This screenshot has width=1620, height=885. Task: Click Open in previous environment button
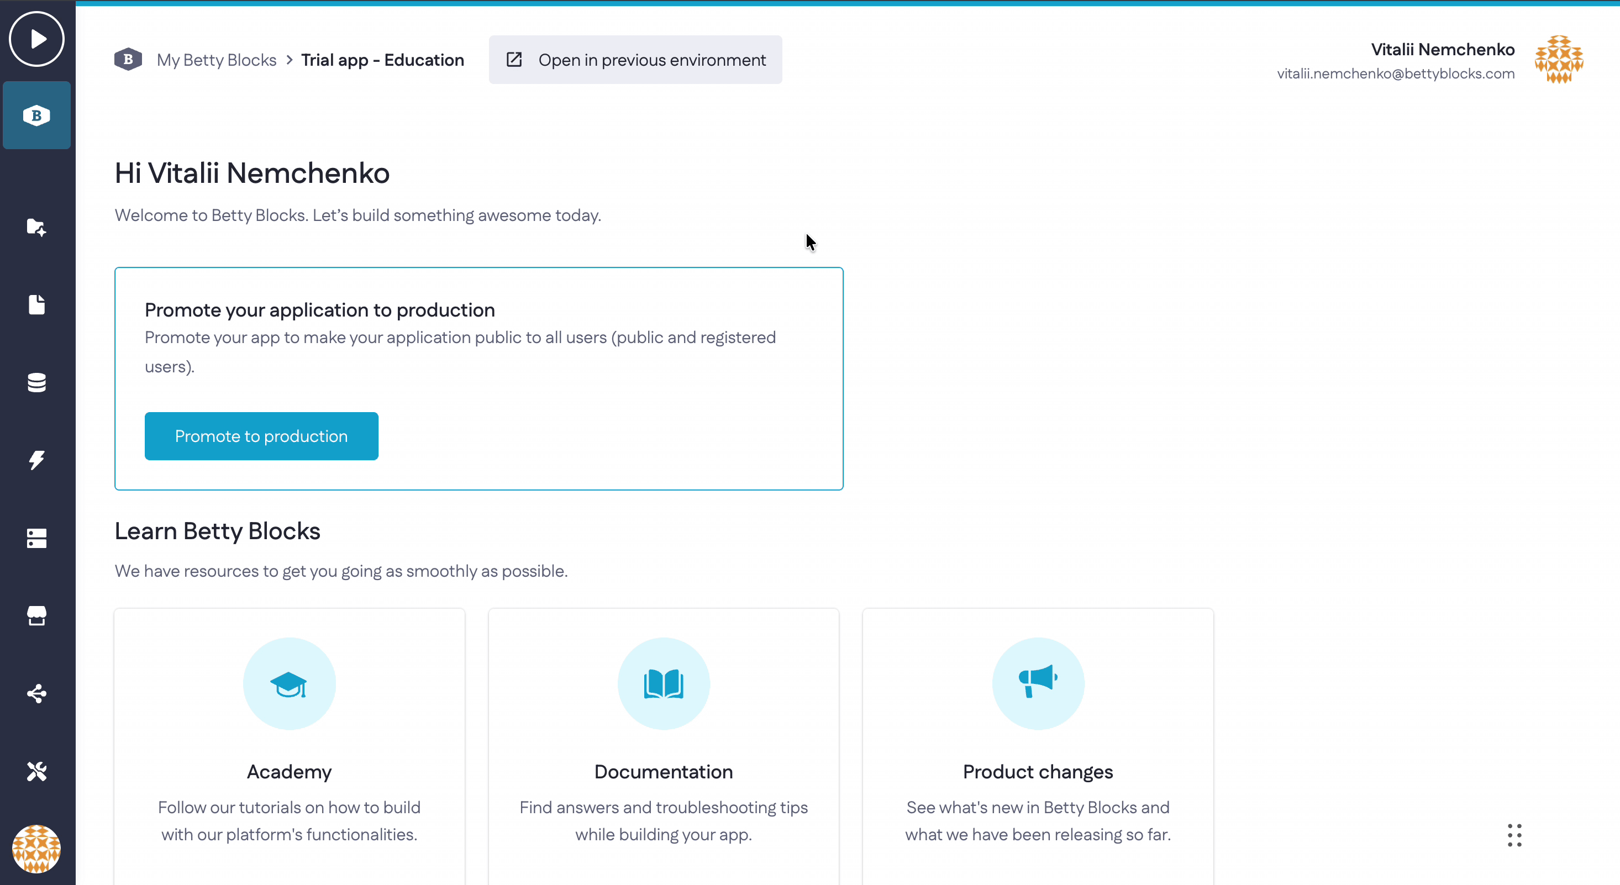pyautogui.click(x=635, y=60)
